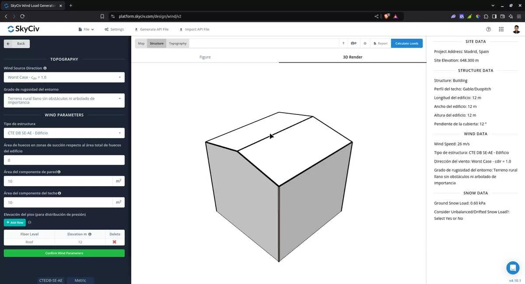Open Brave Rewards triangle icon
The height and width of the screenshot is (284, 525).
pos(395,16)
